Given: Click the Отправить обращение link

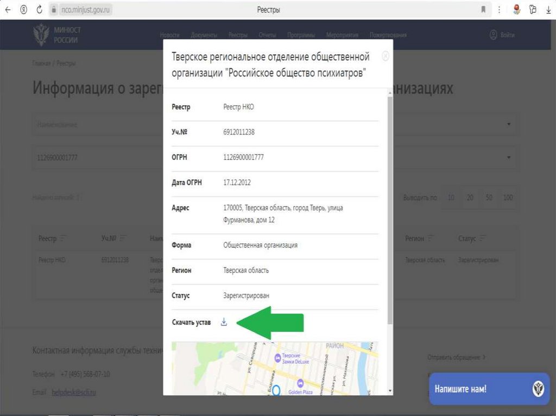Looking at the screenshot, I should tap(456, 357).
